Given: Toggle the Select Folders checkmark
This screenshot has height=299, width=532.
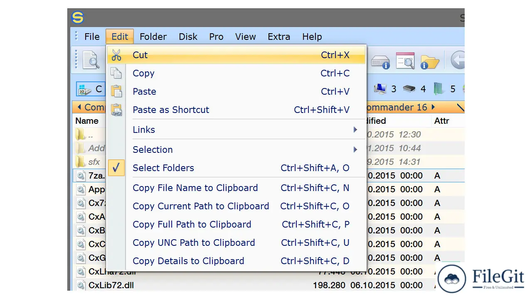Looking at the screenshot, I should pyautogui.click(x=116, y=168).
